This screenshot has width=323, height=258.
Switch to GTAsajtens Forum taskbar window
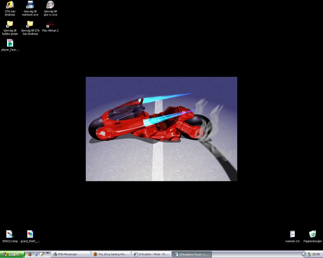coord(192,254)
